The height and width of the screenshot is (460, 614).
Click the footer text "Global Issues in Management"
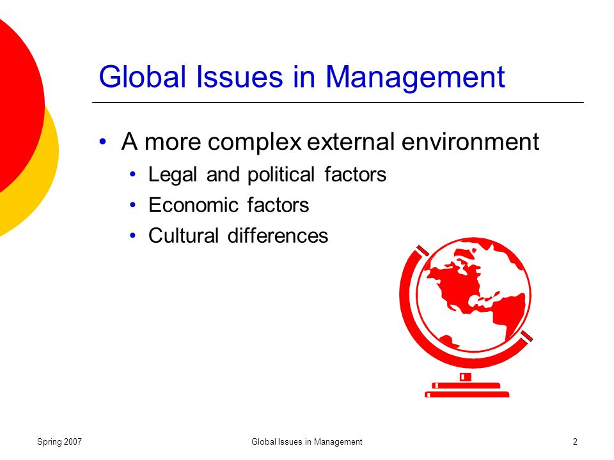coord(306,442)
